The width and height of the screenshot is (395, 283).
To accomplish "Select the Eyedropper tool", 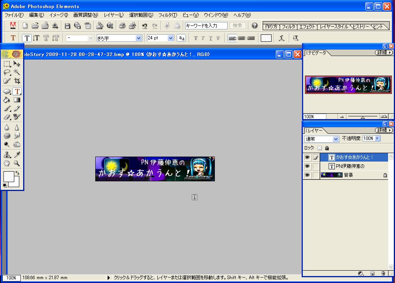I will [17, 155].
